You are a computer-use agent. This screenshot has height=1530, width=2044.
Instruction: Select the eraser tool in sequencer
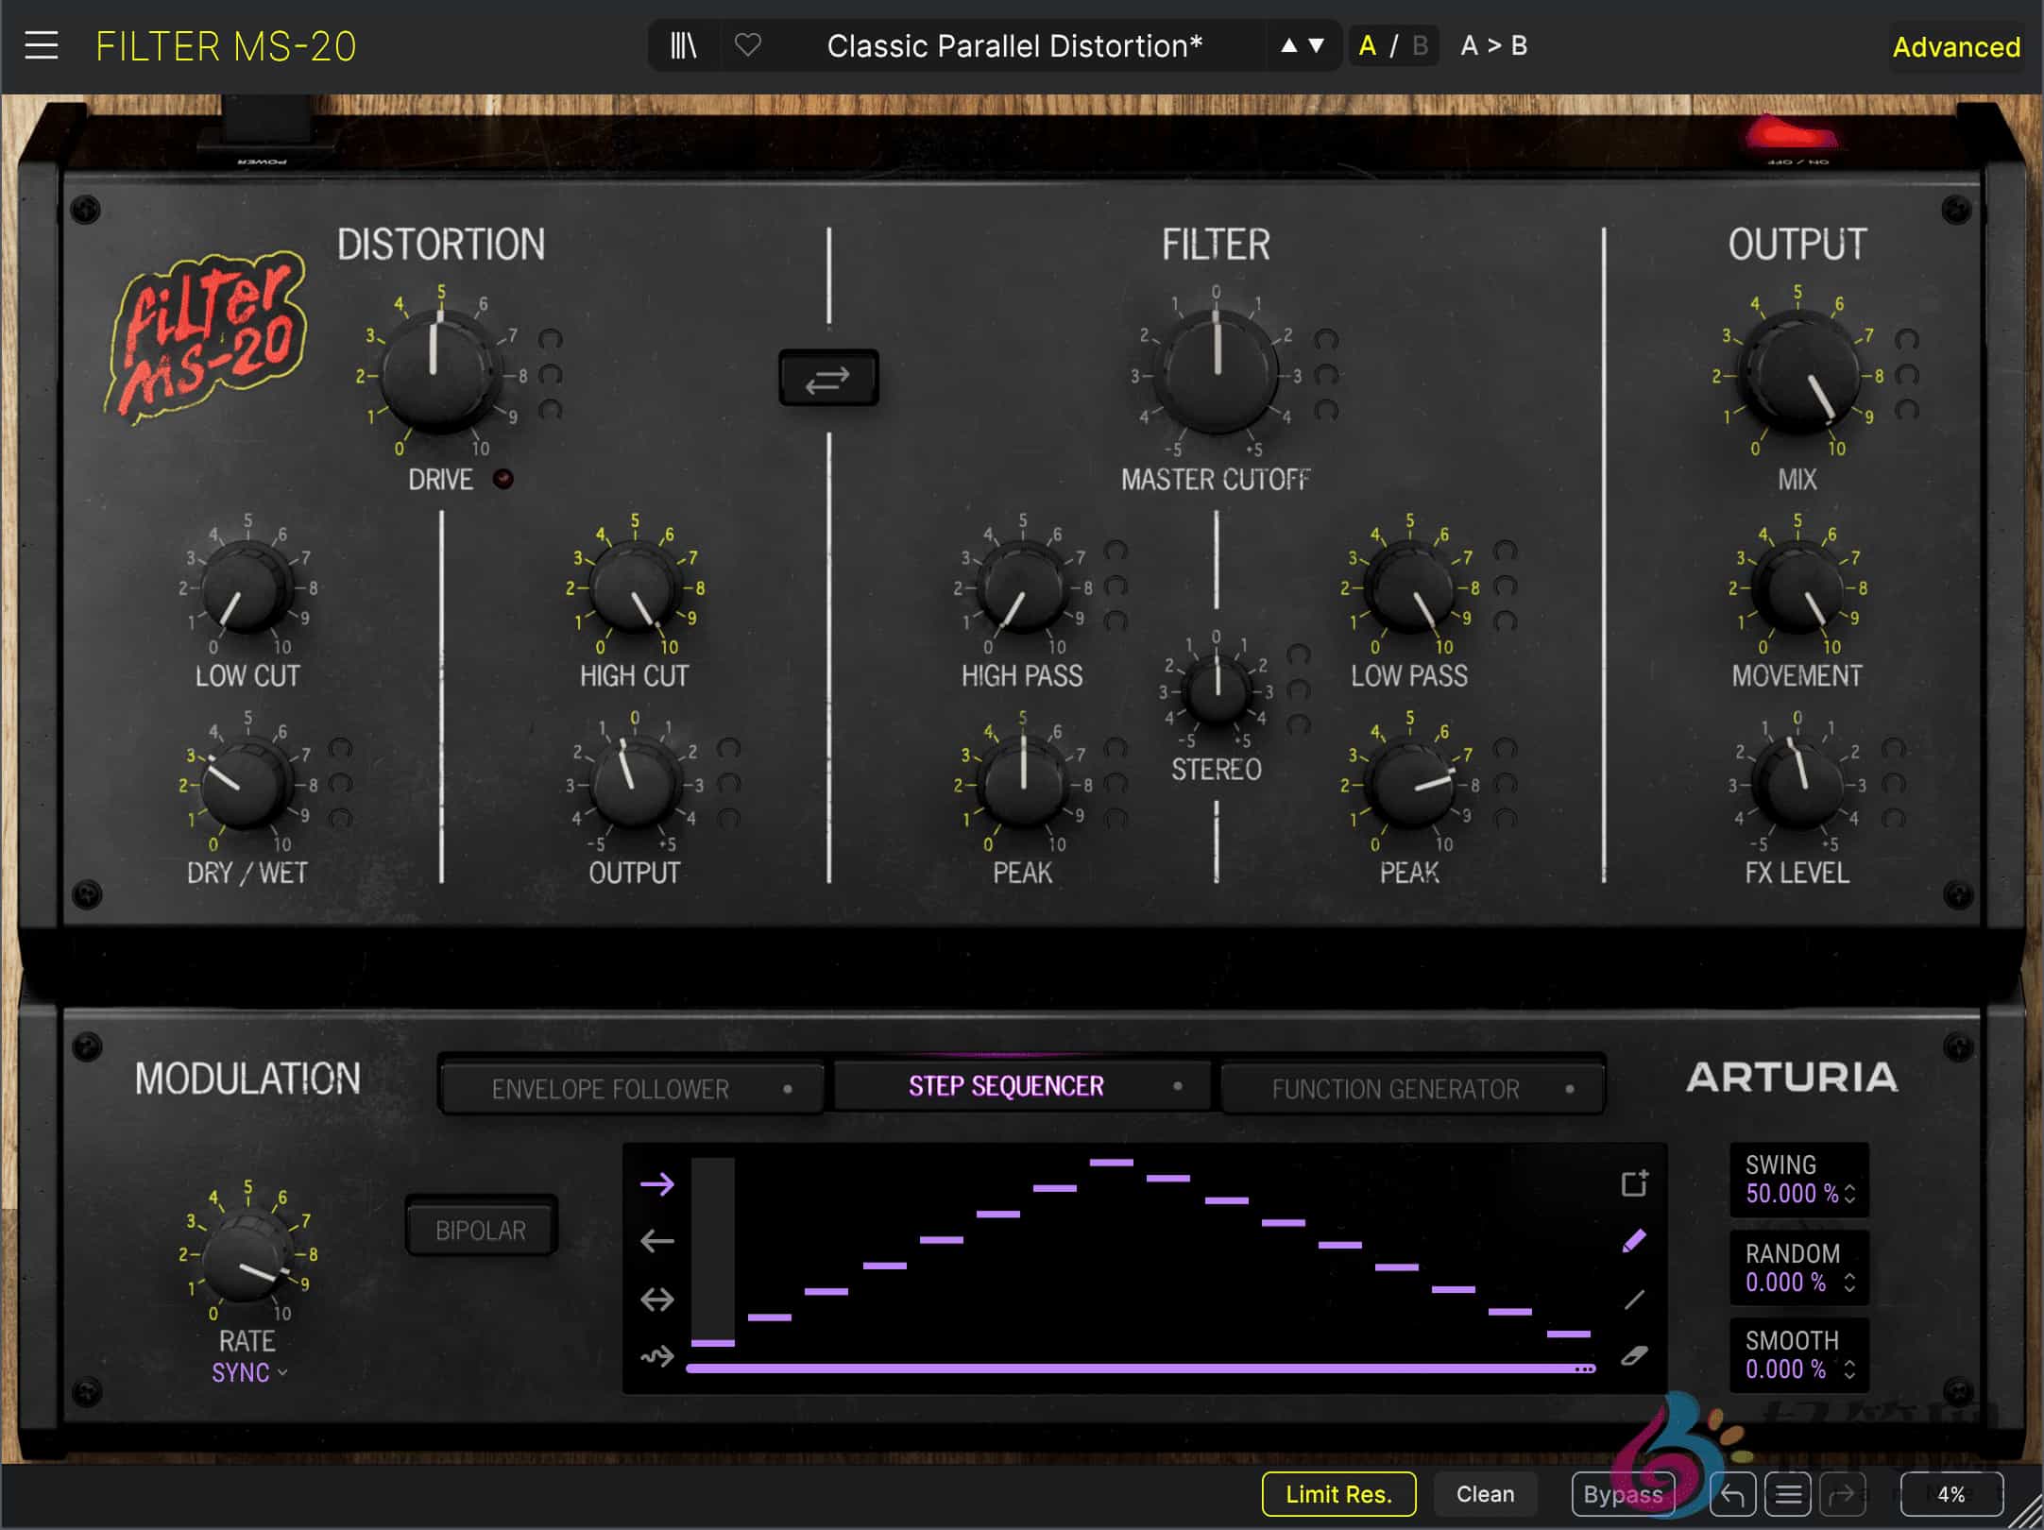pyautogui.click(x=1634, y=1356)
